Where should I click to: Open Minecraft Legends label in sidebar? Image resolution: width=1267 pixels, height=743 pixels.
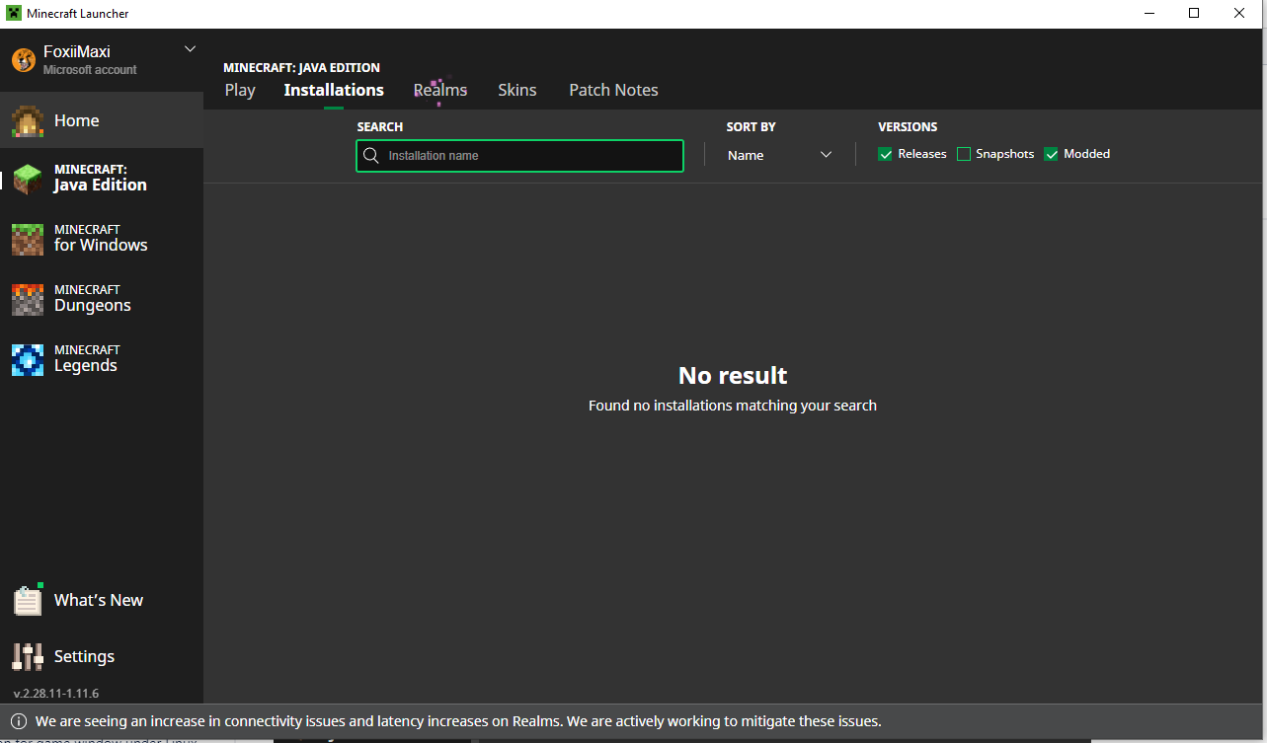pos(87,359)
